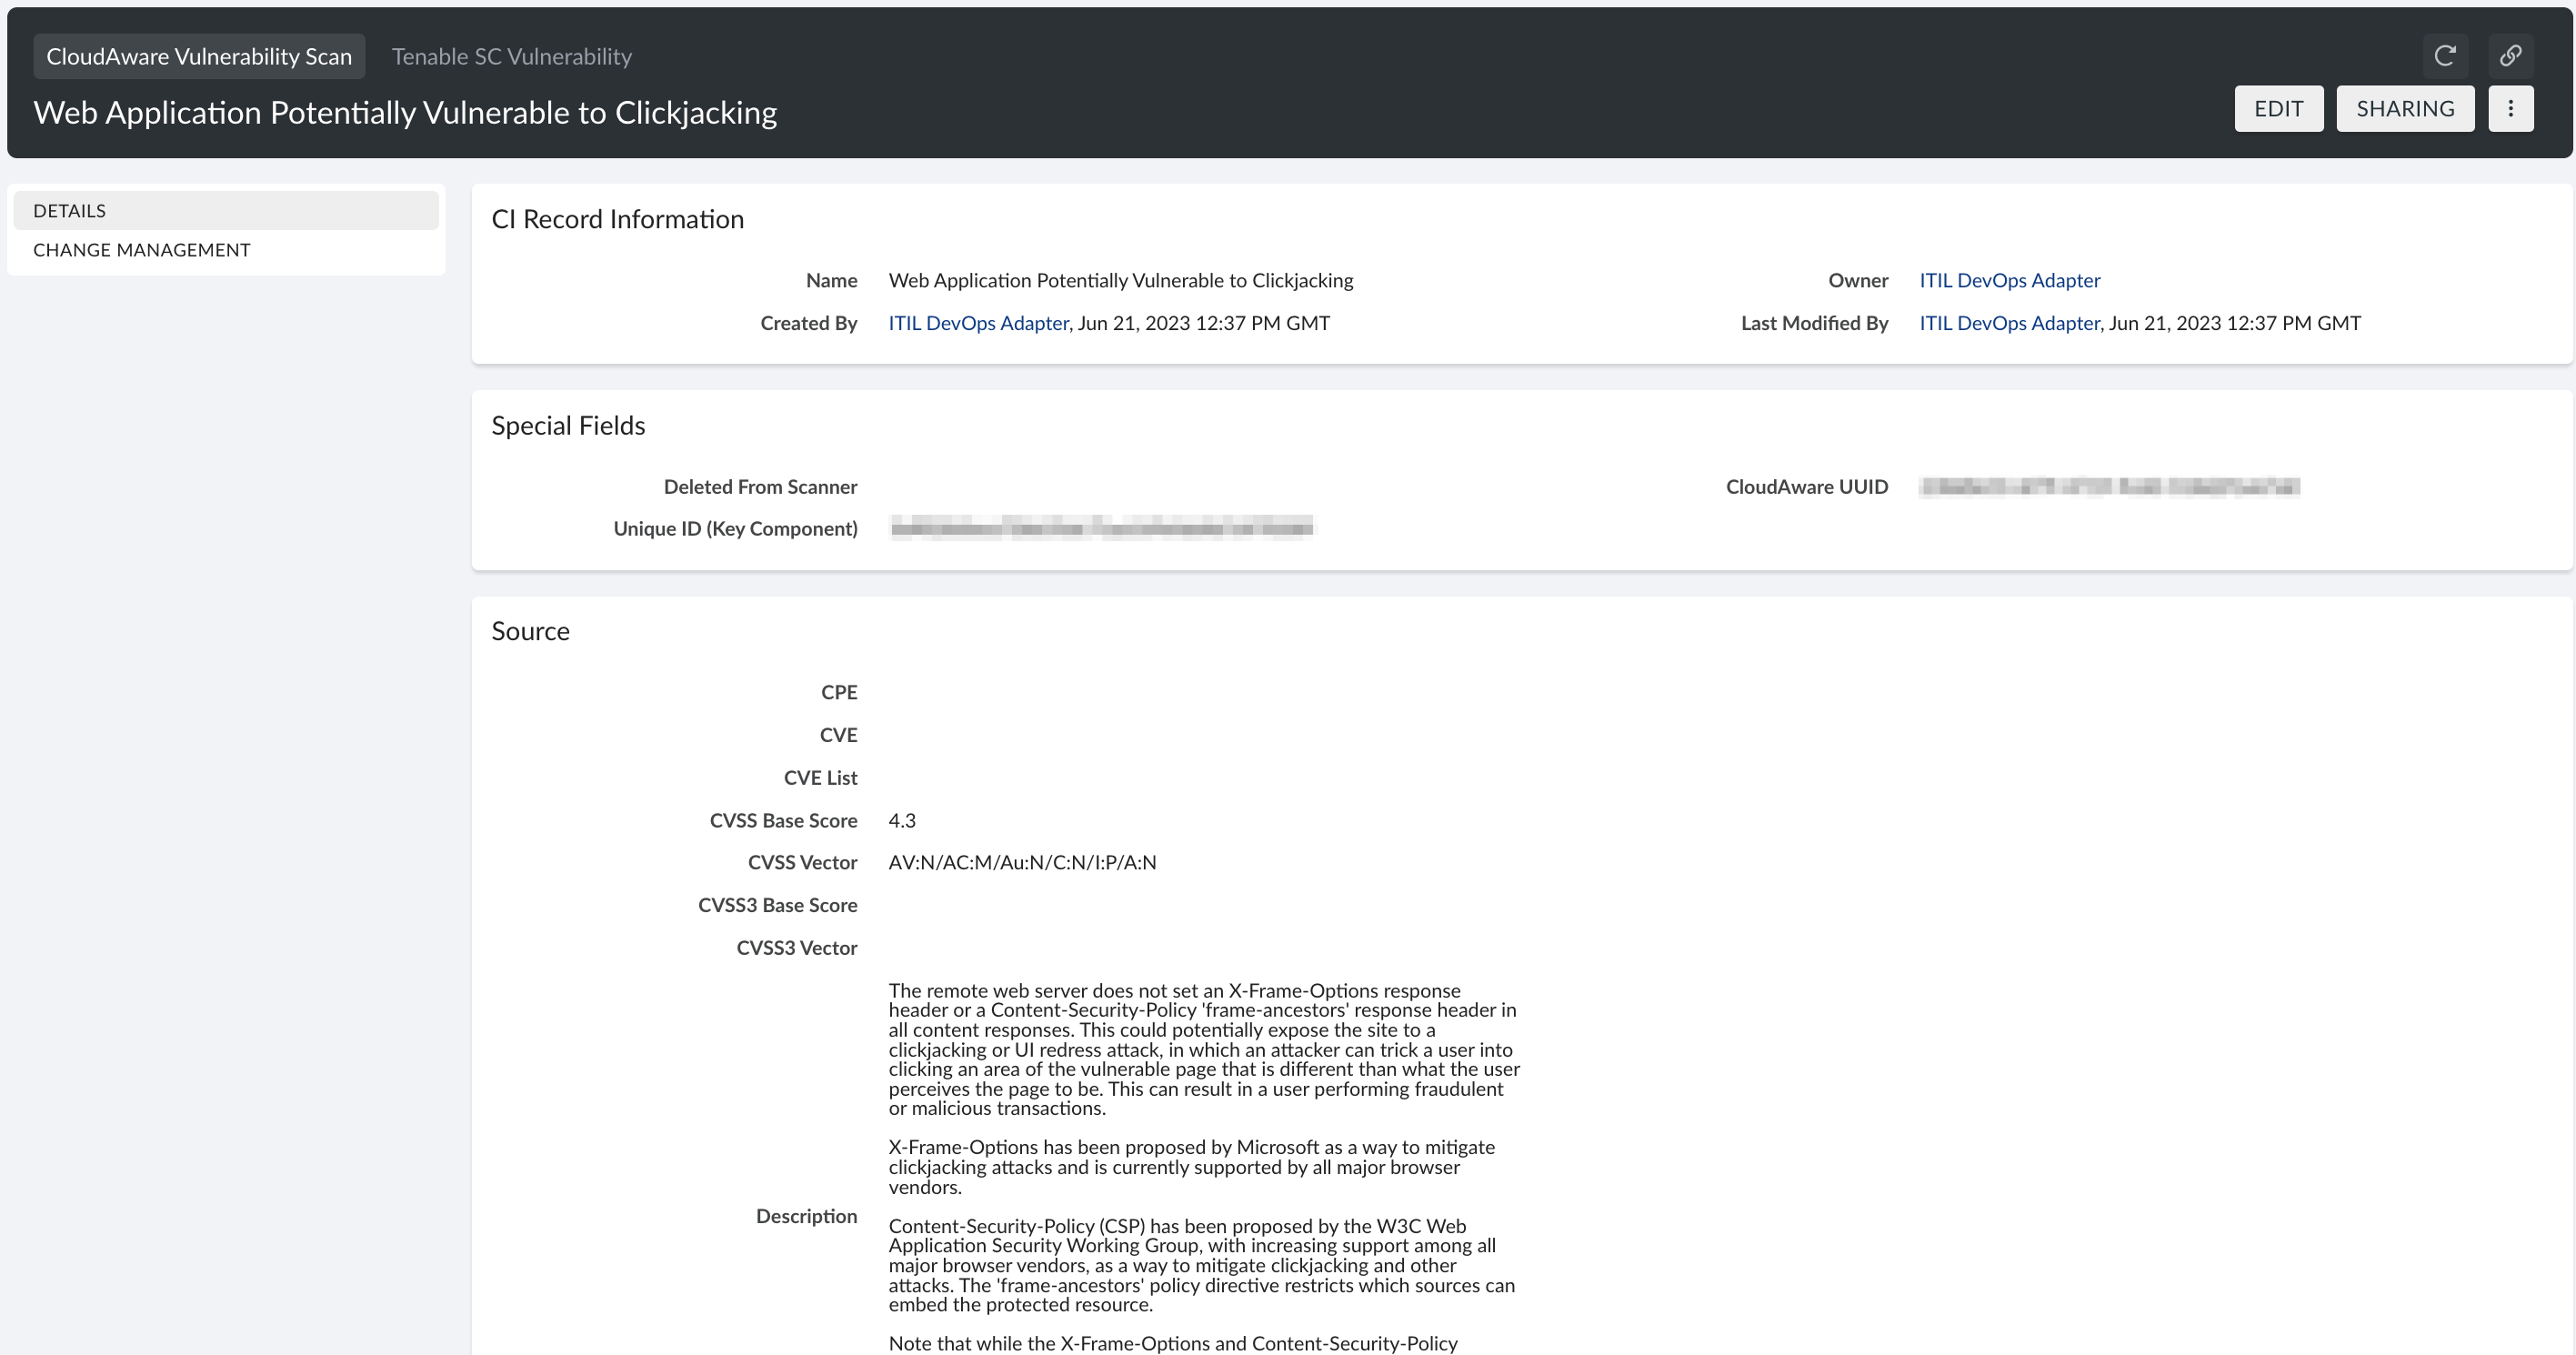Switch to the CHANGE MANAGEMENT tab

(x=141, y=249)
